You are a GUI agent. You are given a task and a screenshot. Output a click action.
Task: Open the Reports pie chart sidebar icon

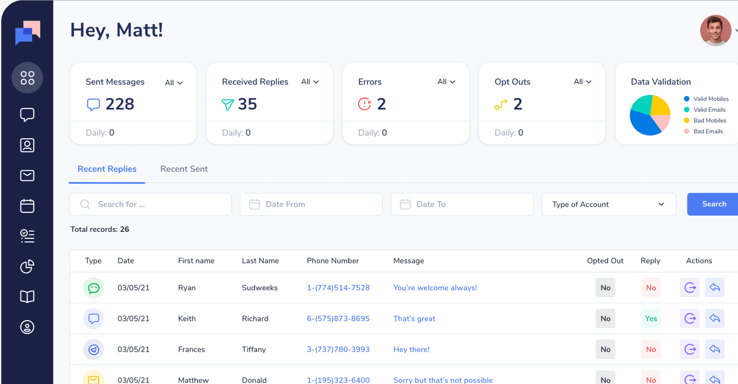(x=27, y=267)
